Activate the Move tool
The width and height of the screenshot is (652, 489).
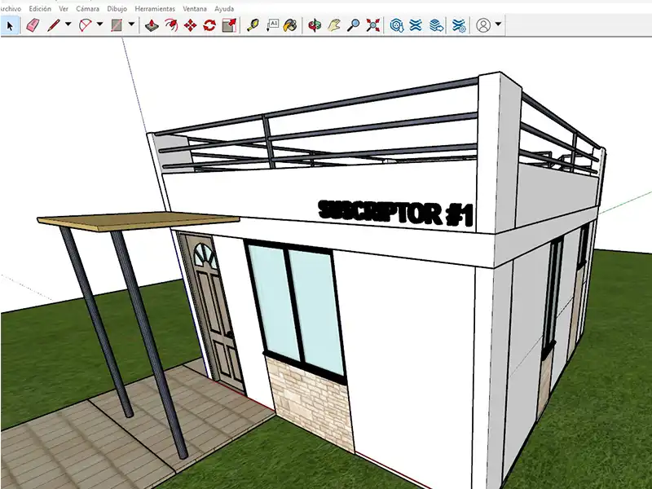[191, 25]
